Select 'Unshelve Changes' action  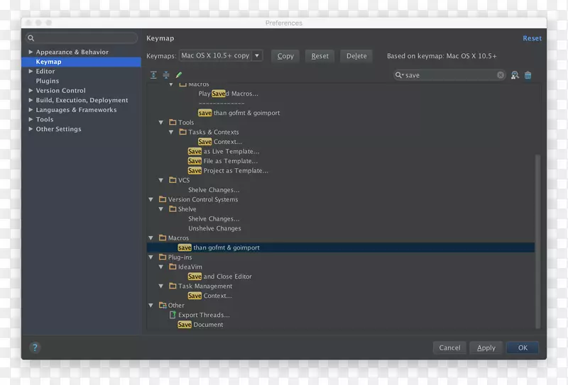214,228
